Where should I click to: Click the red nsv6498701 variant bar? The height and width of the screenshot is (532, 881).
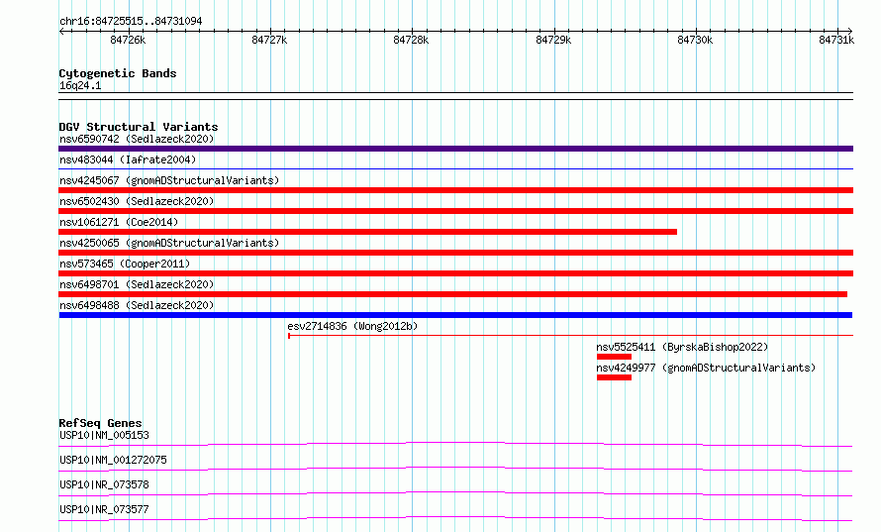(x=452, y=294)
